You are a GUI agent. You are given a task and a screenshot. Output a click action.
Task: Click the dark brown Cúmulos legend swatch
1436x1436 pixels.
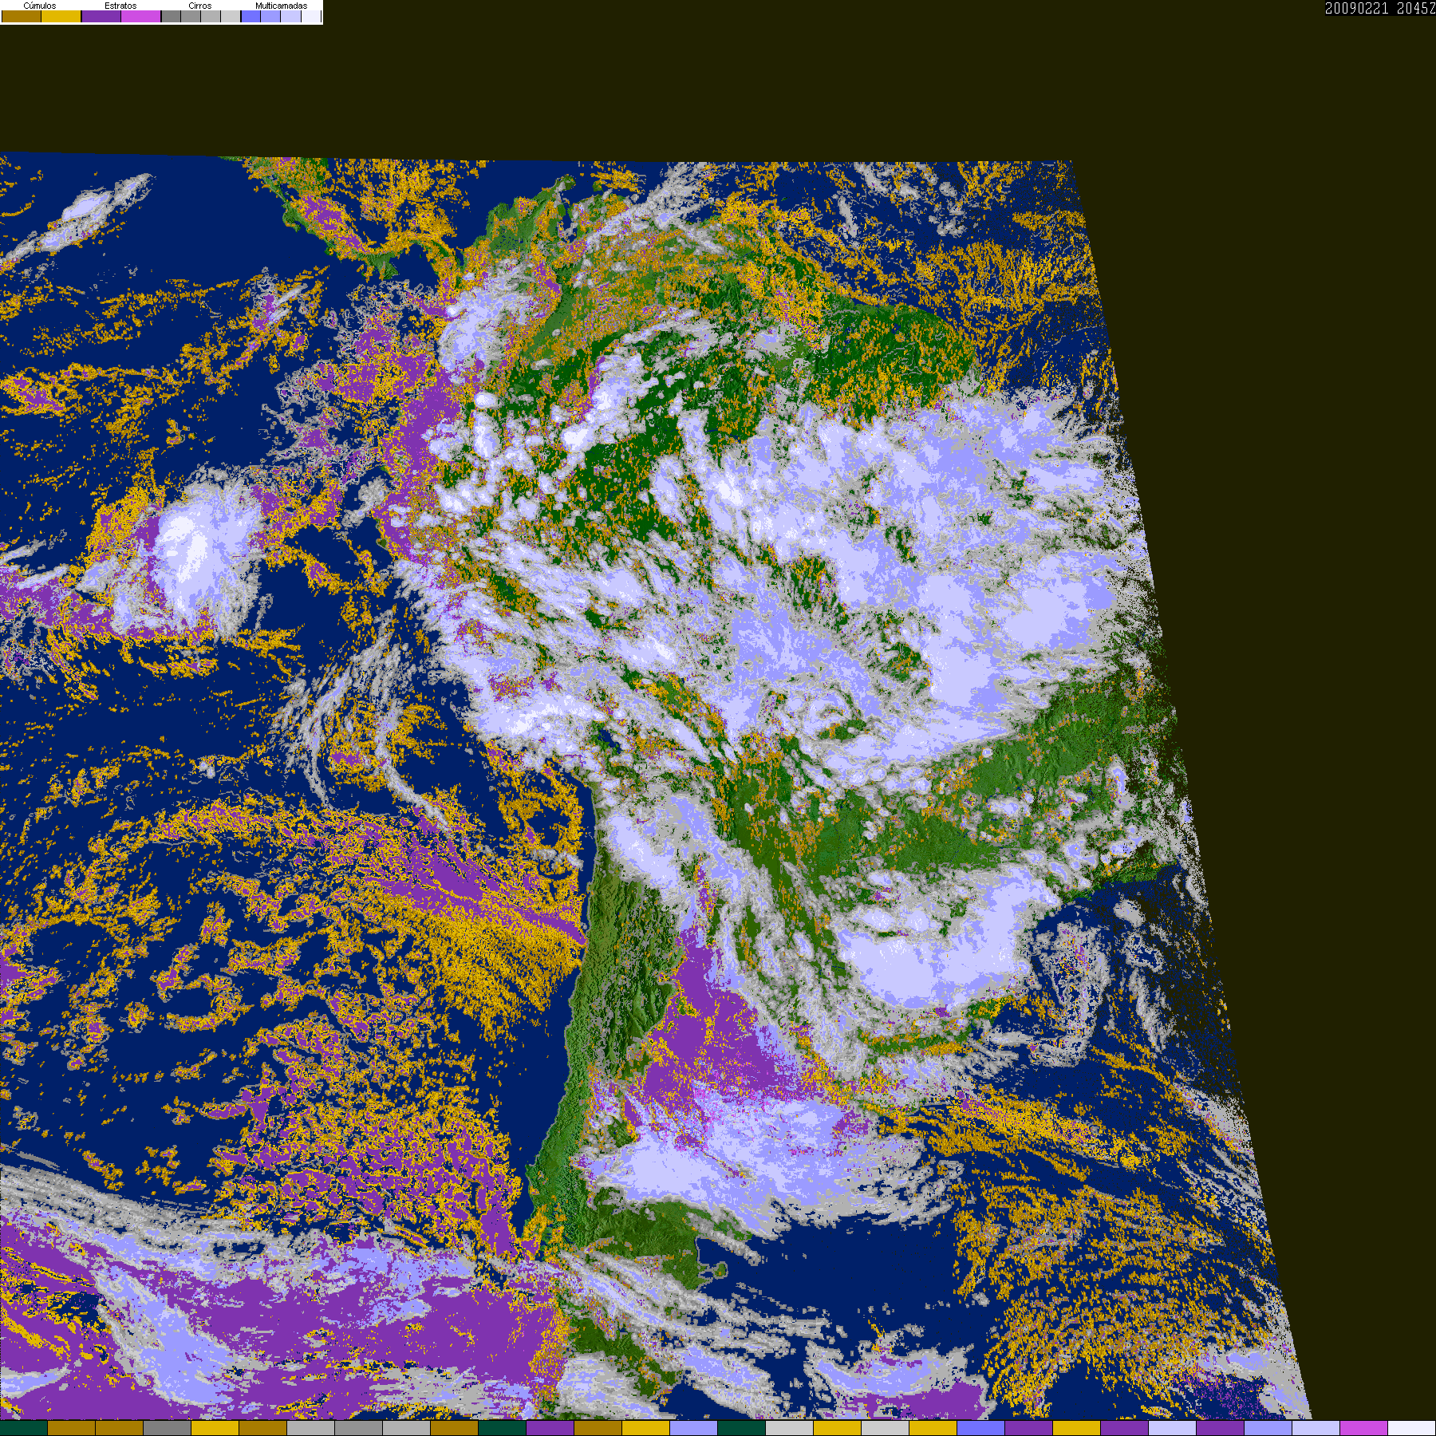[x=22, y=16]
